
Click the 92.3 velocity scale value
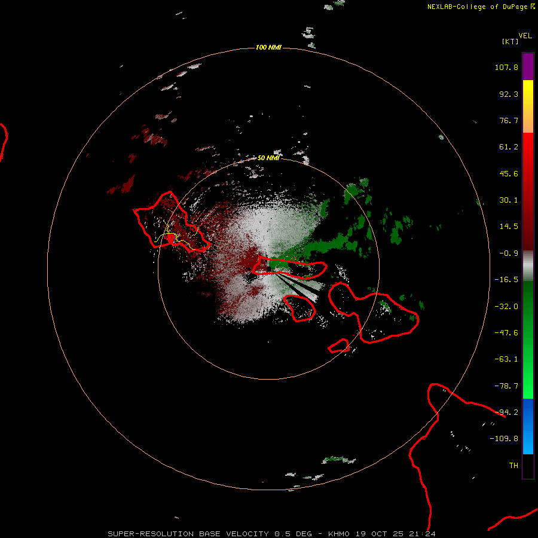509,94
